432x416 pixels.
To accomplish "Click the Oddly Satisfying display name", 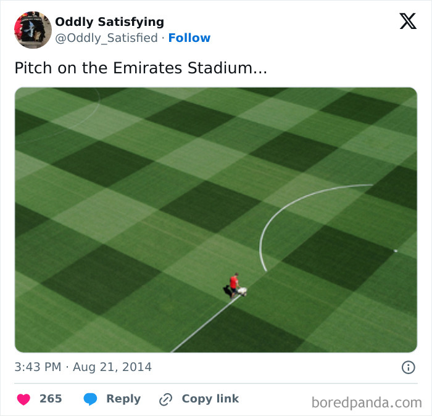I will [x=110, y=22].
